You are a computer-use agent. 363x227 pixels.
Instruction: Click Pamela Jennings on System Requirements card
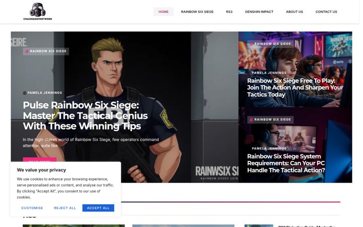point(269,148)
